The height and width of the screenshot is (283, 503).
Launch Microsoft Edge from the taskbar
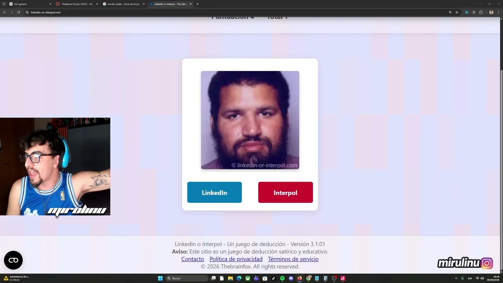click(x=239, y=278)
